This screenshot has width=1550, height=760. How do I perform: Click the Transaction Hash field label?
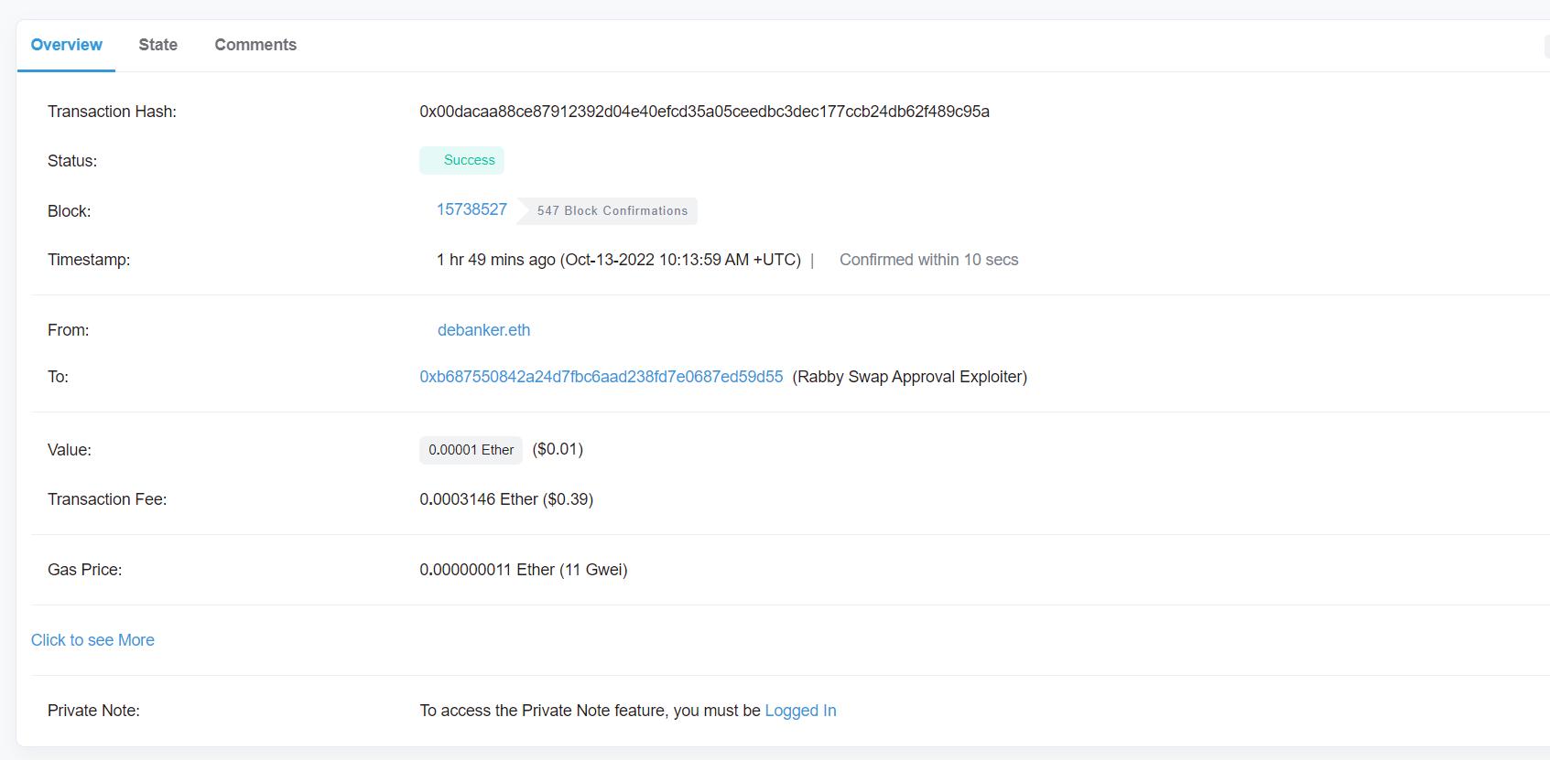[x=112, y=112]
